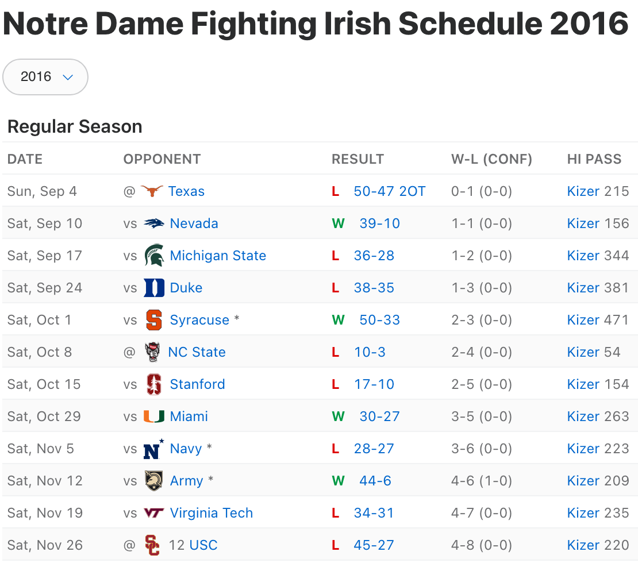The height and width of the screenshot is (571, 638).
Task: Click the Navy Midshipmen logo
Action: pos(154,449)
